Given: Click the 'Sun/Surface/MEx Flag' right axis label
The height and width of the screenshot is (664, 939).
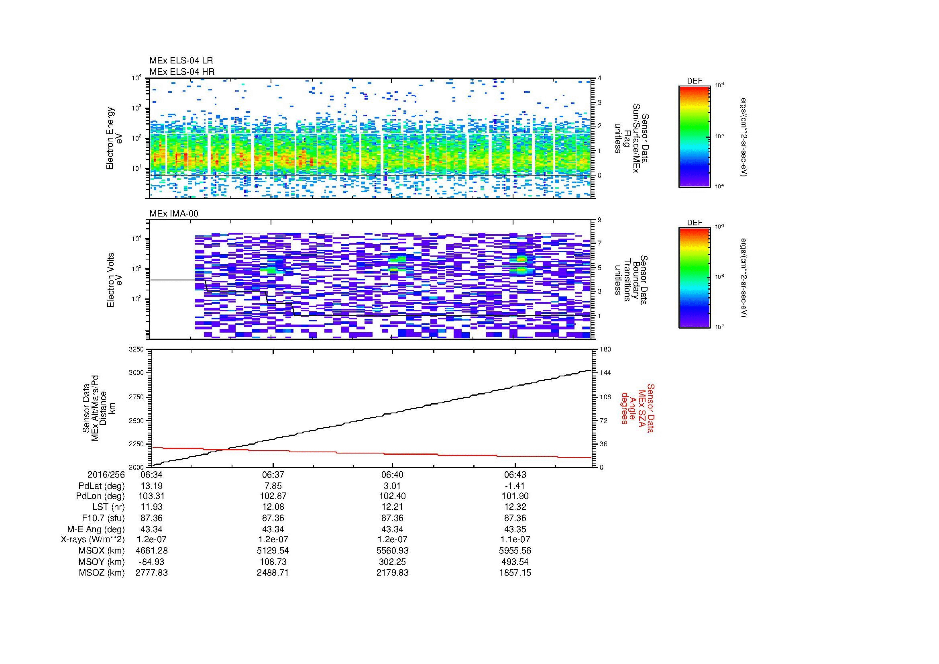Looking at the screenshot, I should pos(631,138).
